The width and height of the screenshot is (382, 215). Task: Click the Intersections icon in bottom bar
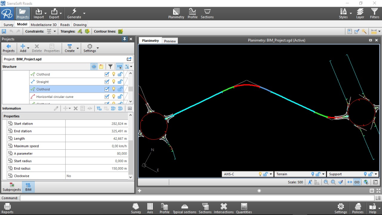[224, 206]
